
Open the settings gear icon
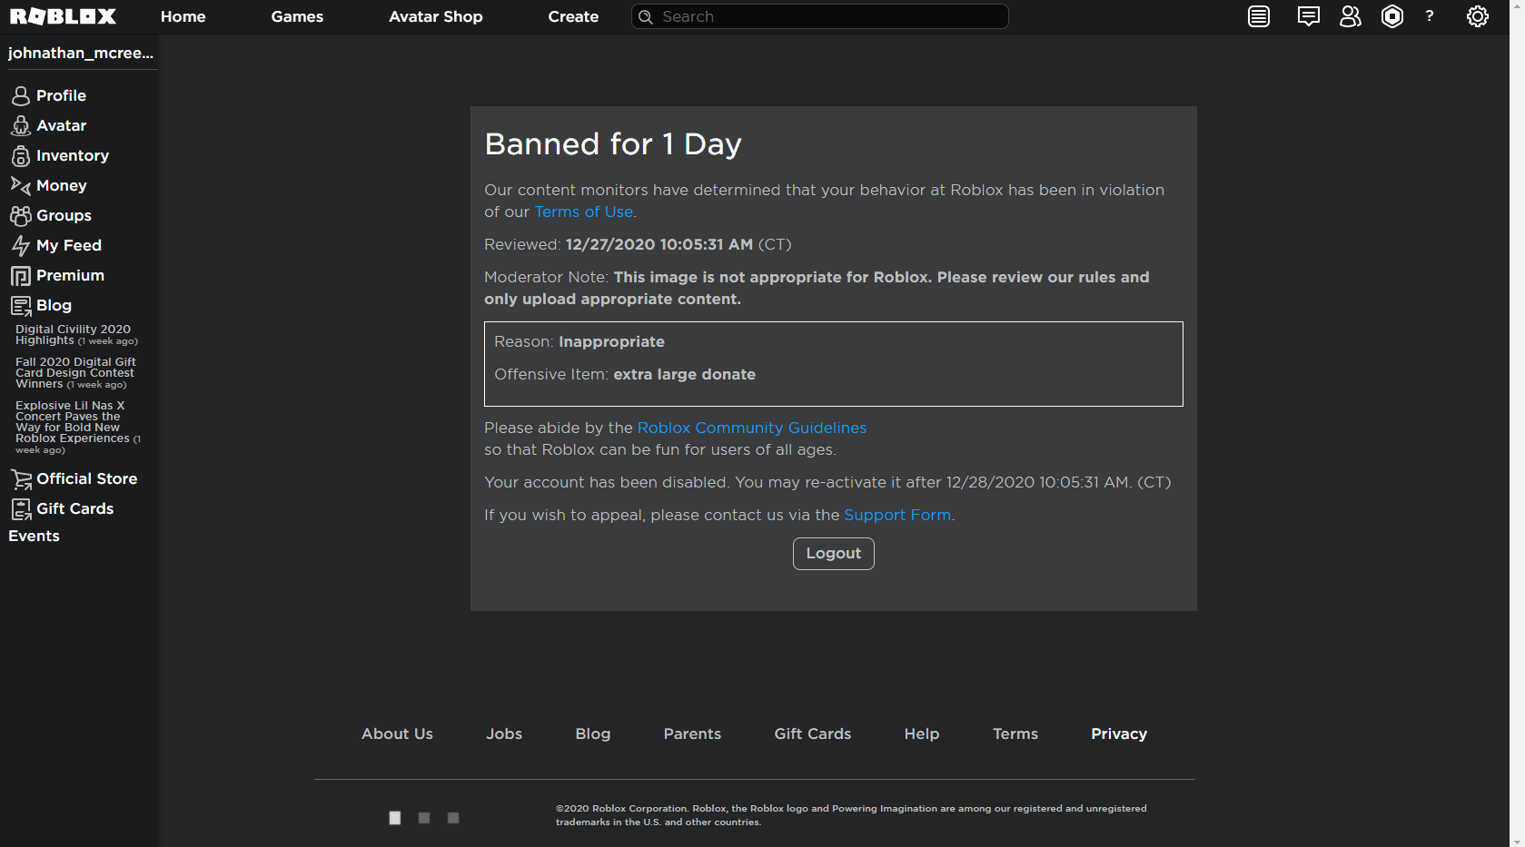1478,16
